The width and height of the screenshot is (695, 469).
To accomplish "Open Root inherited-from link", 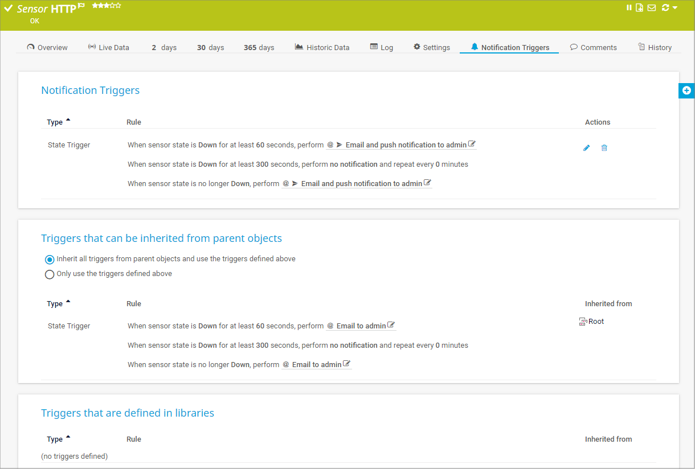I will (596, 322).
